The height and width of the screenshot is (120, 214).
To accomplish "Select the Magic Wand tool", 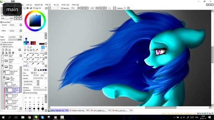I will pos(31,47).
